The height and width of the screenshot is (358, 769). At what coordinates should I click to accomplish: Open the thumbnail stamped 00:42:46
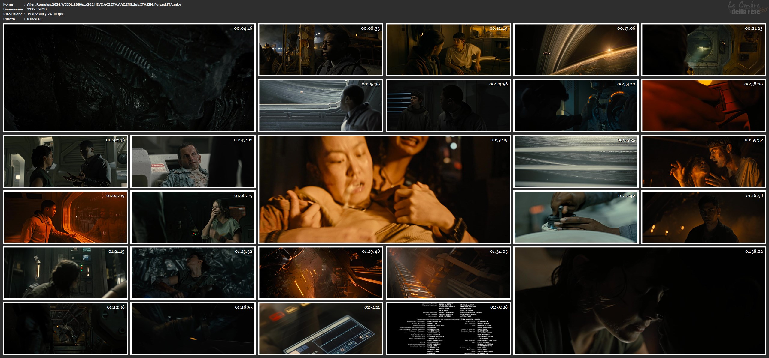pyautogui.click(x=65, y=161)
